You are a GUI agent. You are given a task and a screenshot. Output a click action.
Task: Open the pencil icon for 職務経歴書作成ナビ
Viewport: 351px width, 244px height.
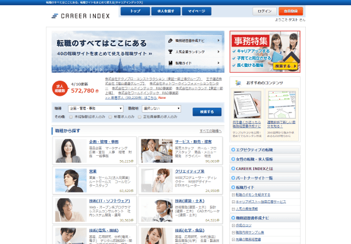(170, 41)
